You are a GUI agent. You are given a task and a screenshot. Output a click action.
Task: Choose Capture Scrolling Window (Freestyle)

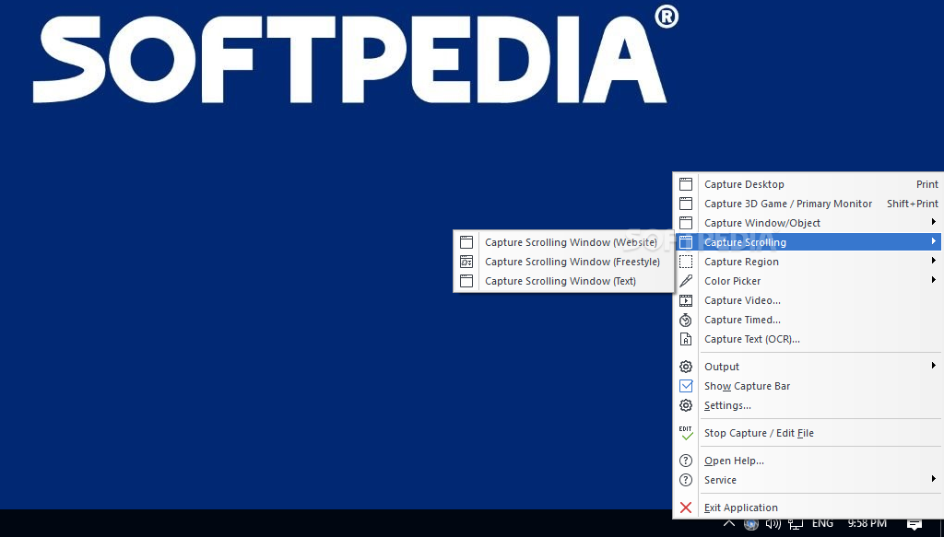tap(563, 262)
